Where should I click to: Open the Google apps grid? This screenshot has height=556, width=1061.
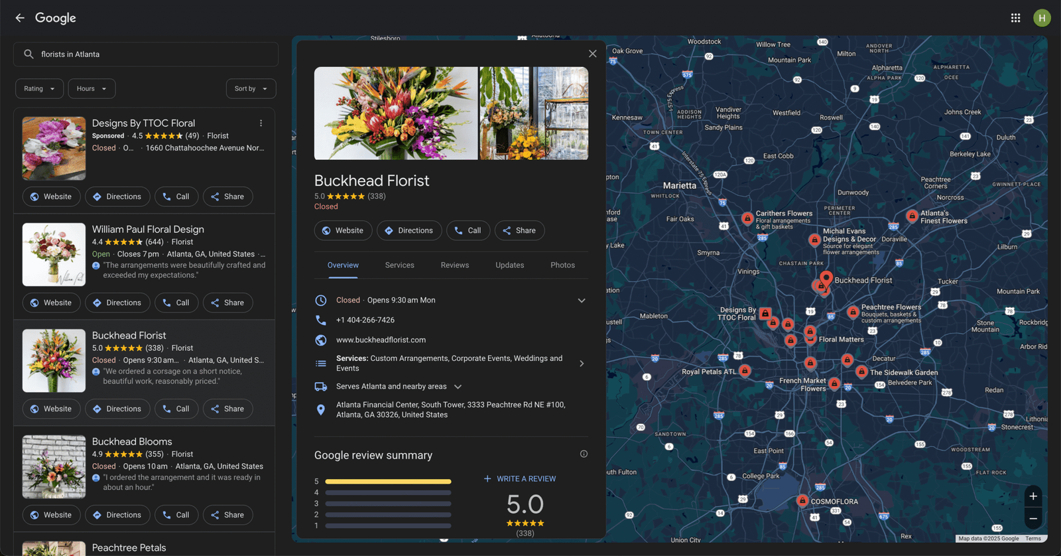coord(1015,18)
